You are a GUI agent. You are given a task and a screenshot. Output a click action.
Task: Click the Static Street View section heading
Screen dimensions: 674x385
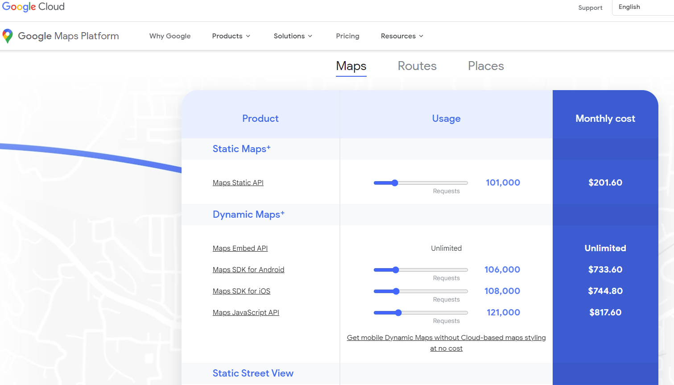[x=253, y=373]
